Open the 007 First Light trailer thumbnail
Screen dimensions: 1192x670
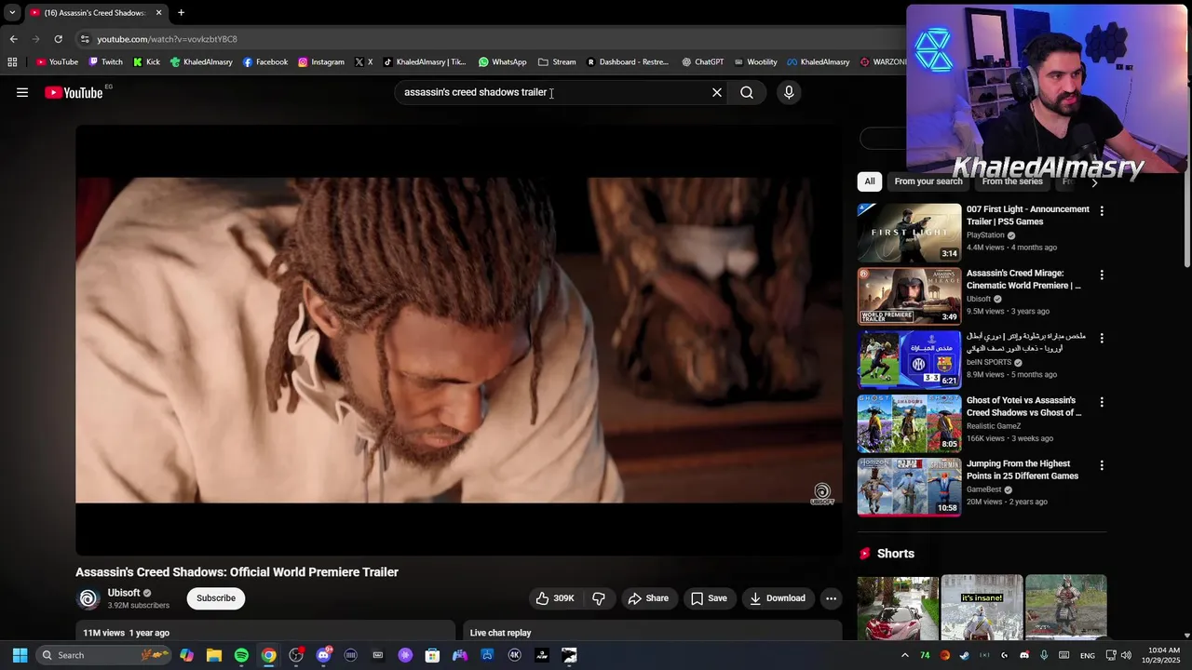coord(909,233)
